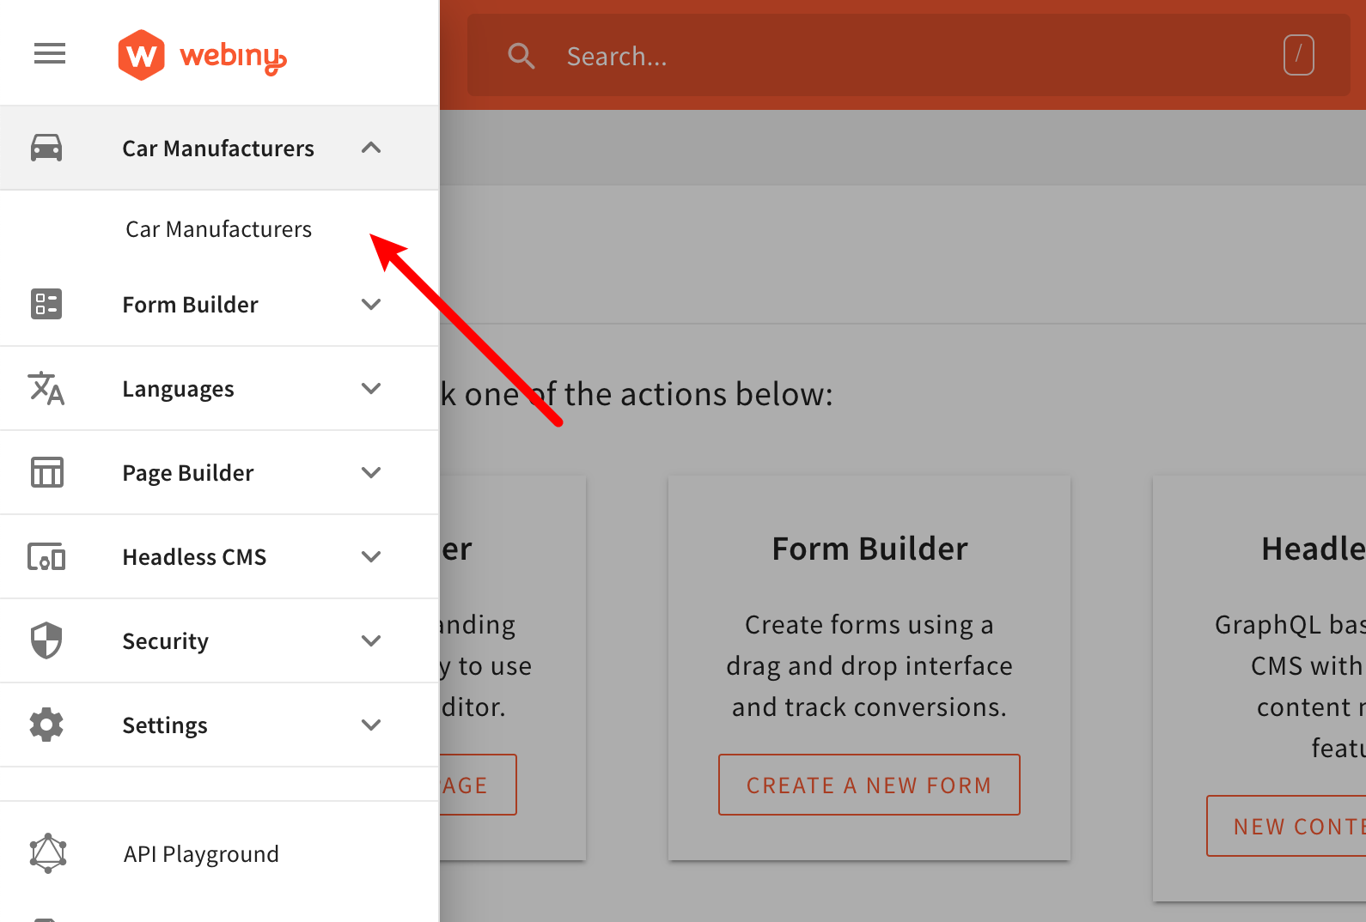
Task: Click the Form Builder sidebar icon
Action: point(46,304)
